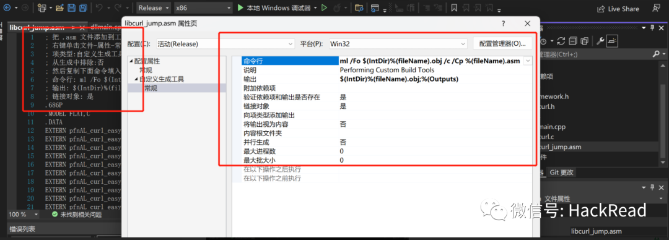Collapse the 配置属性 tree node
The width and height of the screenshot is (669, 240).
131,61
